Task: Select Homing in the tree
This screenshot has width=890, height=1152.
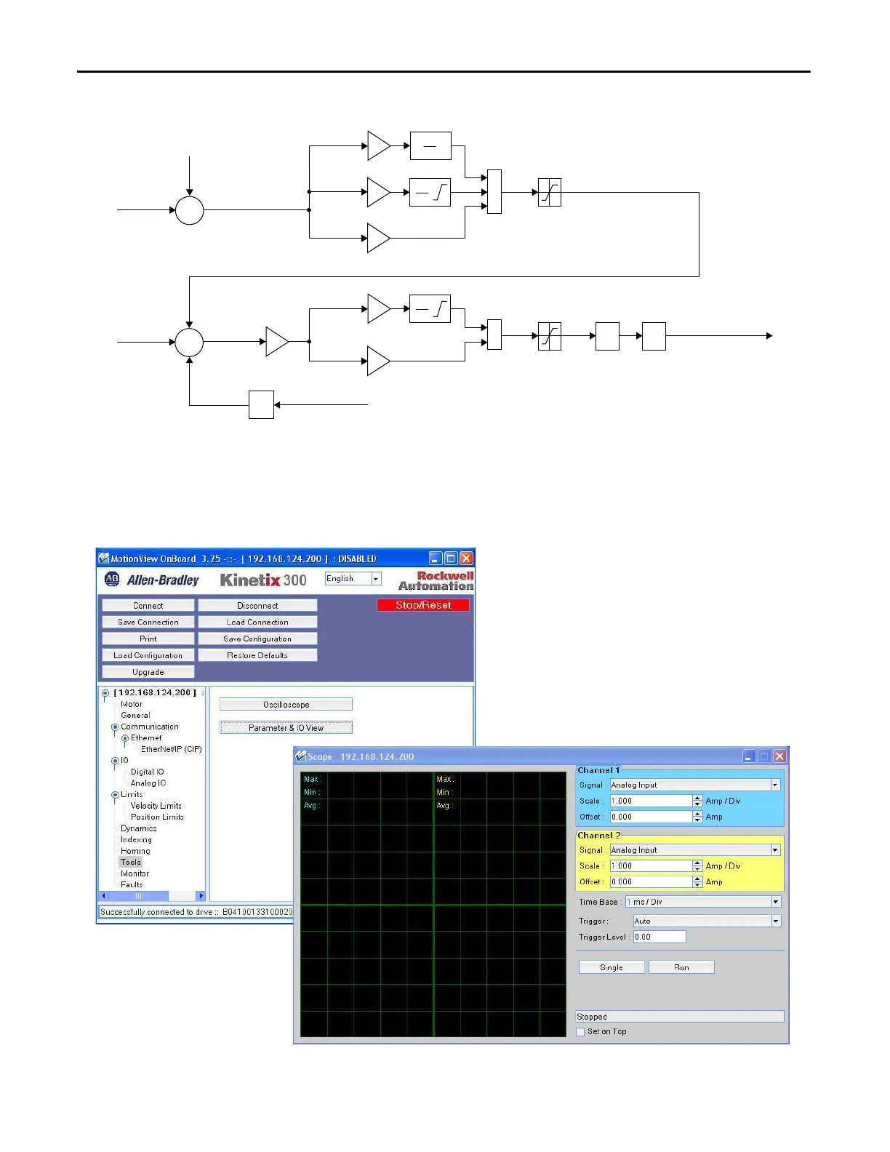Action: 135,851
